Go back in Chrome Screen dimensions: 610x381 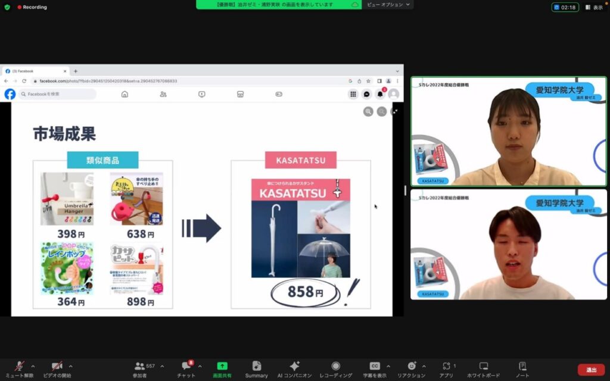coord(6,81)
